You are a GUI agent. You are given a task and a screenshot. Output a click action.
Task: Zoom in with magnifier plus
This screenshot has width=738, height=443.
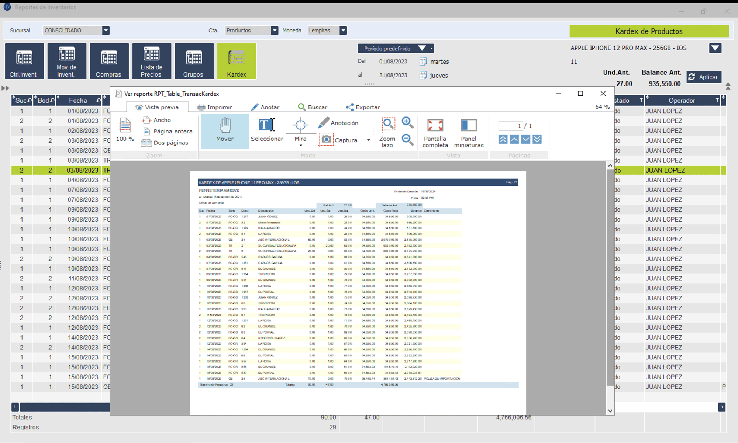(407, 122)
